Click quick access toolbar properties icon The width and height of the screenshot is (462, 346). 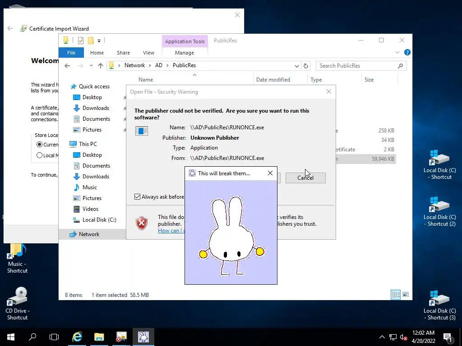pyautogui.click(x=80, y=41)
